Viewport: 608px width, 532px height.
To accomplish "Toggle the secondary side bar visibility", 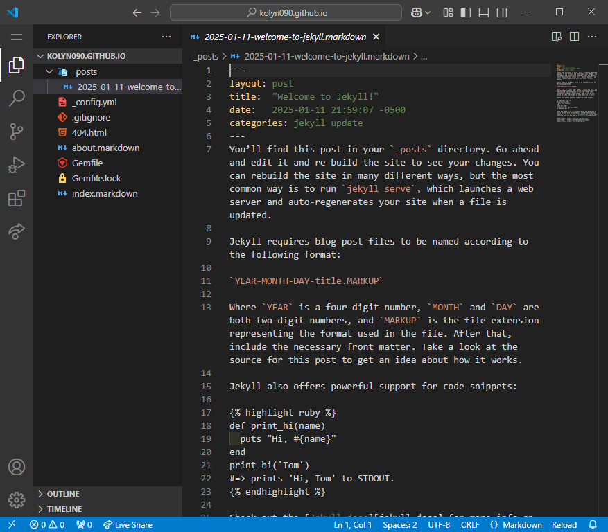I will (502, 12).
